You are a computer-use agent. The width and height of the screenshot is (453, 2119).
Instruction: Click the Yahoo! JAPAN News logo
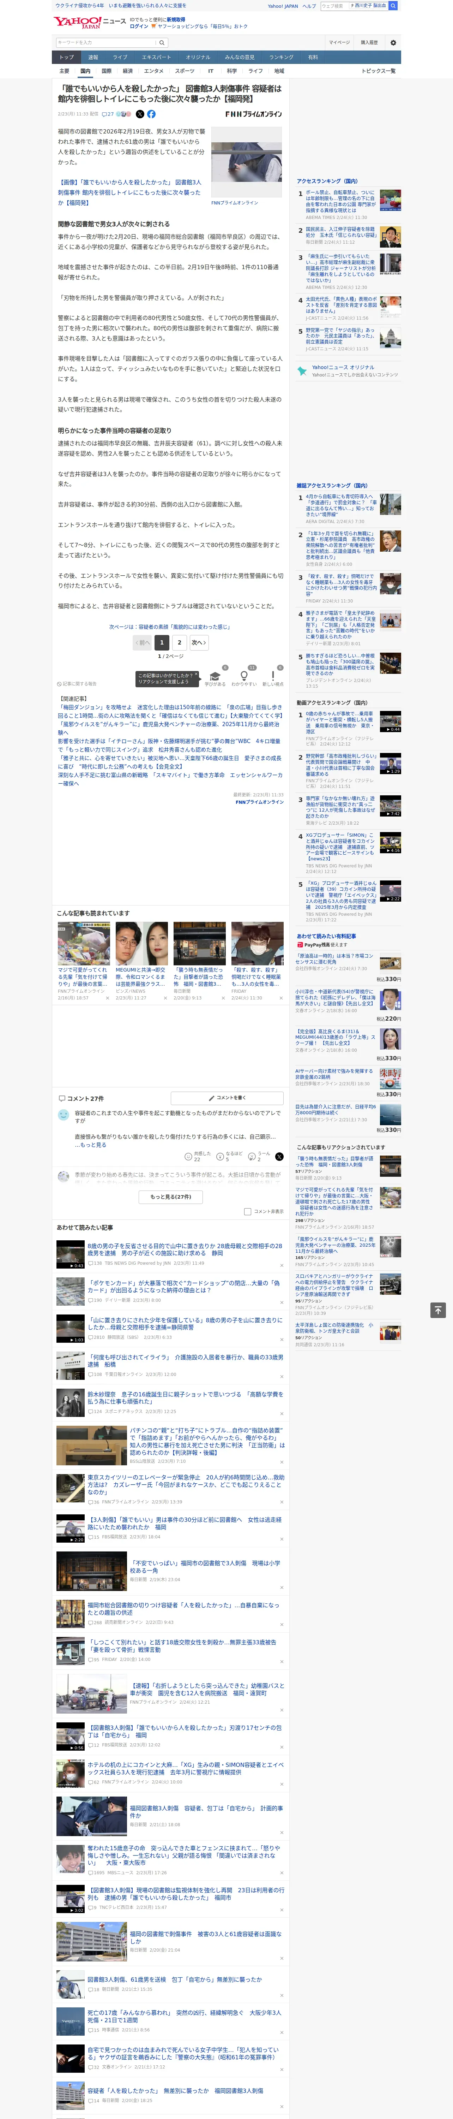90,22
